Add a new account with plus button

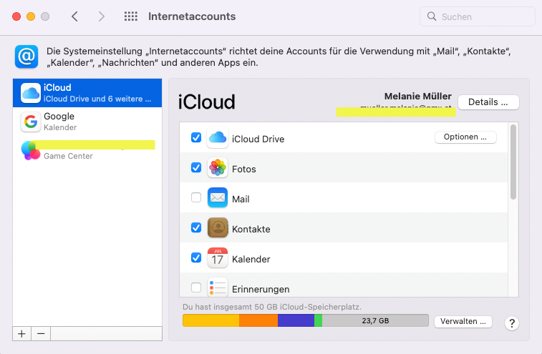coord(21,333)
